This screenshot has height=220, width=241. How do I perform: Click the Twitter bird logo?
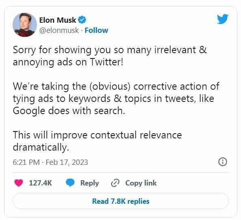pos(222,19)
